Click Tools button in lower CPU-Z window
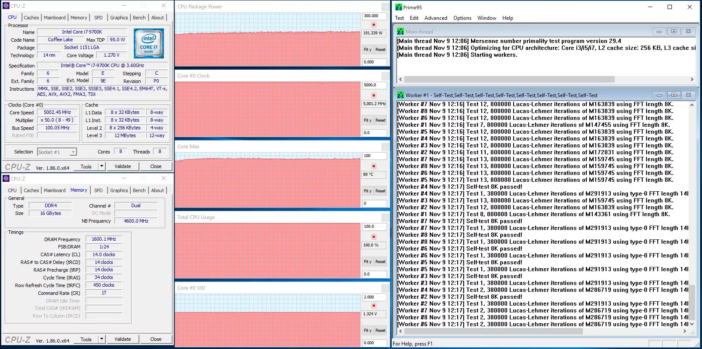The height and width of the screenshot is (349, 702). pyautogui.click(x=86, y=339)
